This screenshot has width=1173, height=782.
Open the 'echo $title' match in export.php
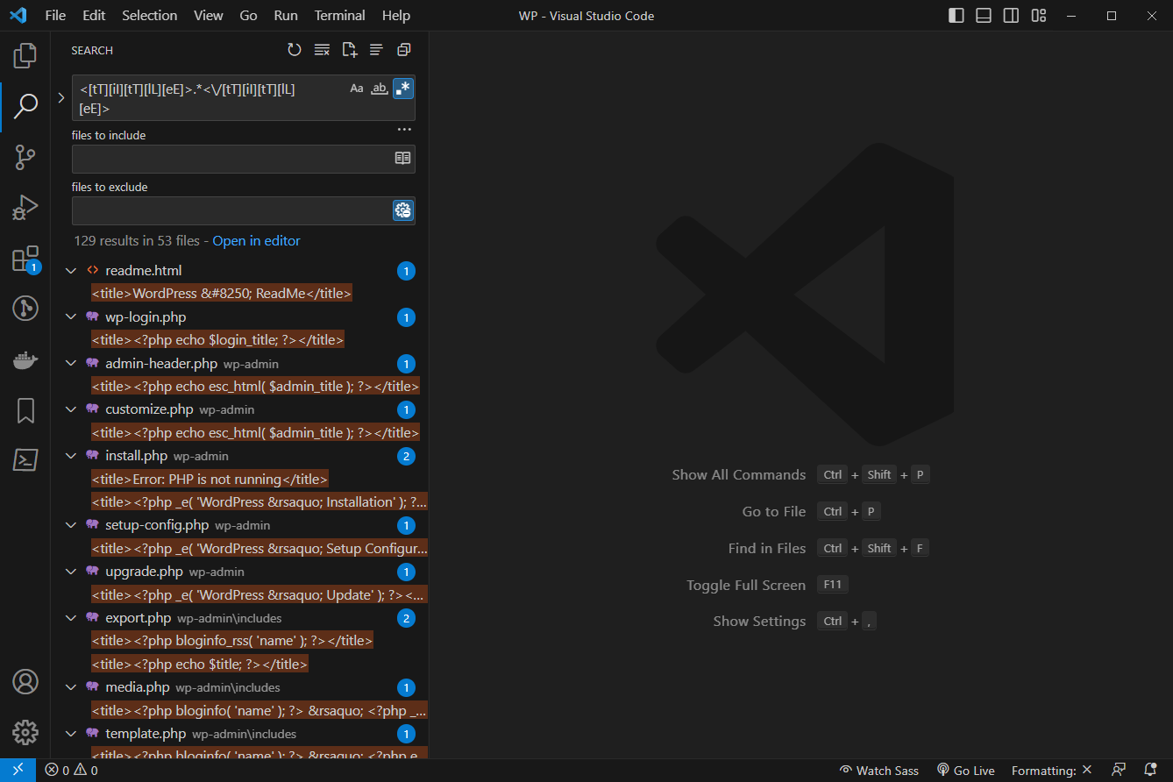[200, 665]
